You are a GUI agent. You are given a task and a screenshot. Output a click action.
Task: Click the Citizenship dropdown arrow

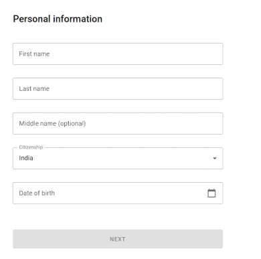click(x=215, y=159)
